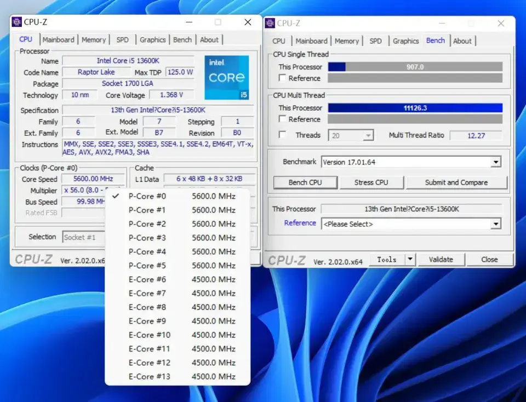
Task: Select P-Core #3 menu entry
Action: coord(178,238)
